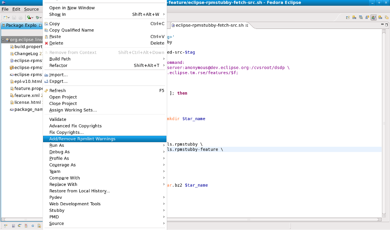Screen dimensions: 390x230
Task: Open the dropdown arrow beside Debug icon
Action: (41, 17)
